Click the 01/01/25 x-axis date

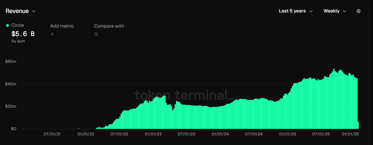pyautogui.click(x=288, y=134)
